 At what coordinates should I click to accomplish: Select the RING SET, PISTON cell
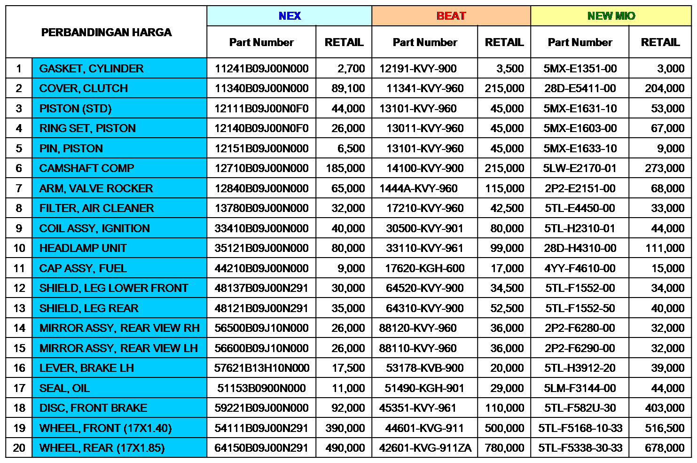click(119, 128)
